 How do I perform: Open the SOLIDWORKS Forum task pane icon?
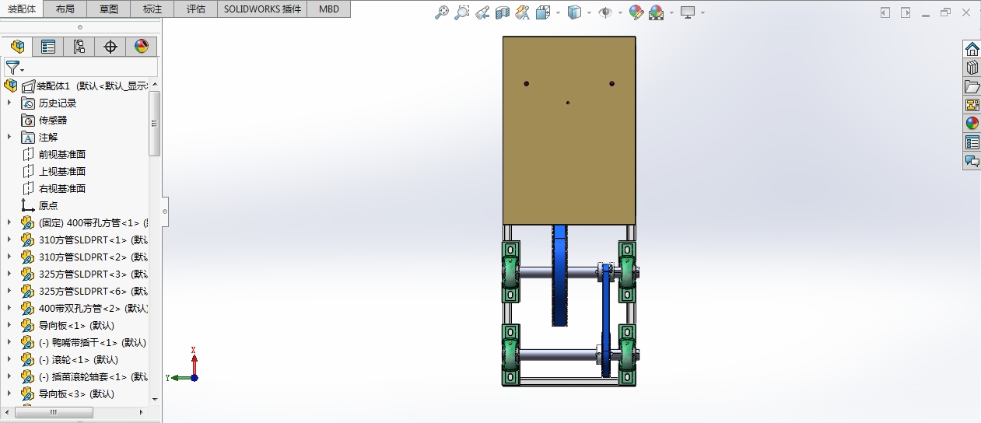972,161
